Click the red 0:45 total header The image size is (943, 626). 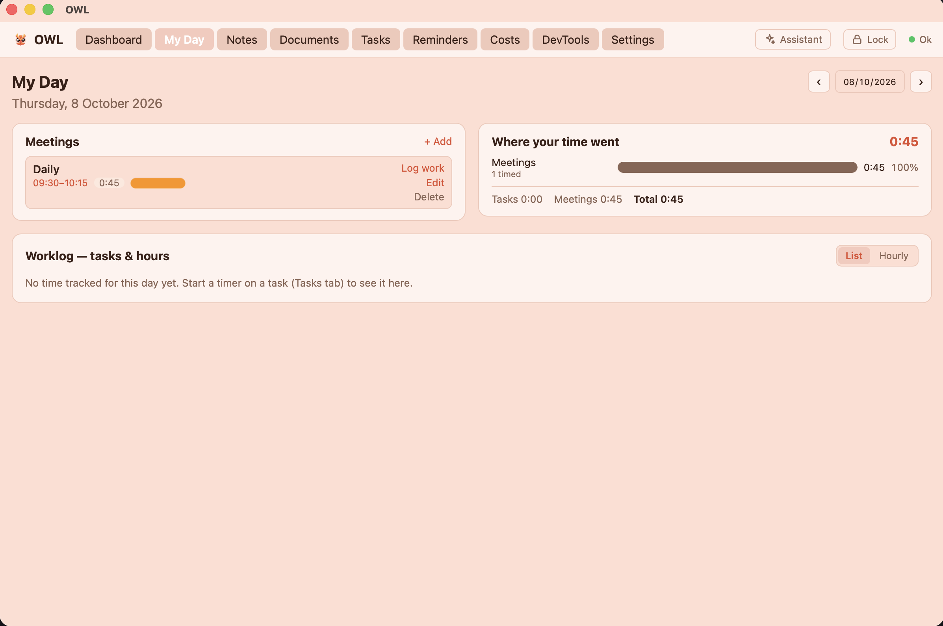[x=904, y=142]
